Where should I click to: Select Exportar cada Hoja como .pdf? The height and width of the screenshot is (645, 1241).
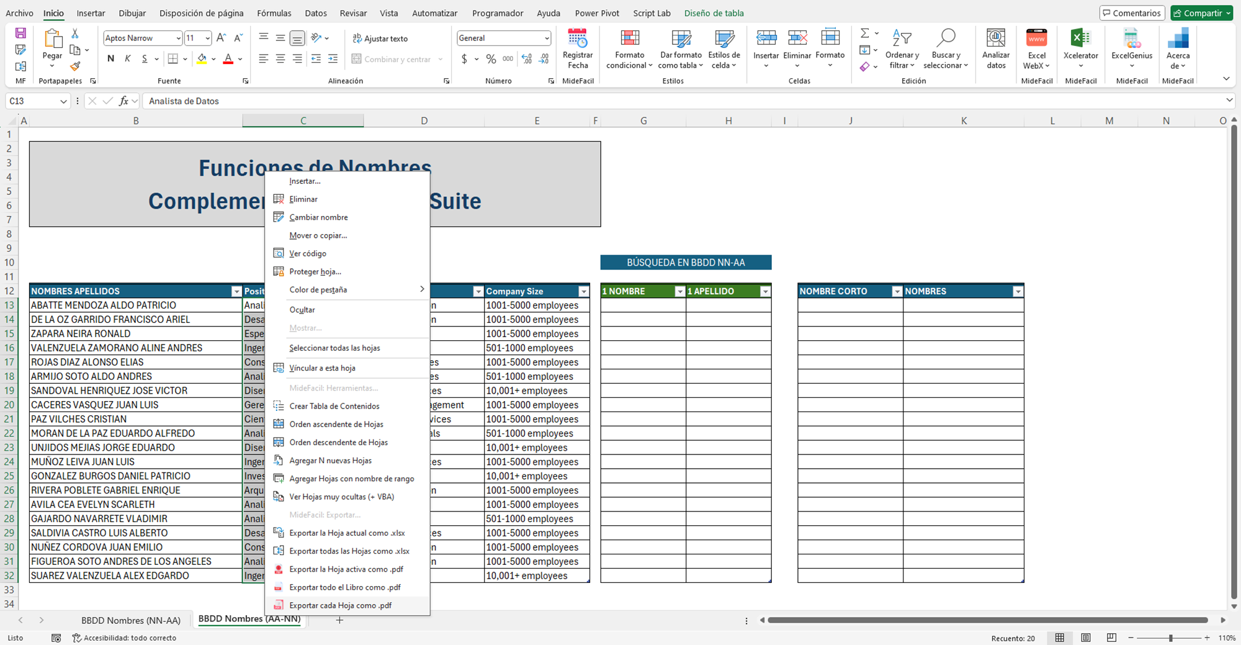tap(347, 605)
